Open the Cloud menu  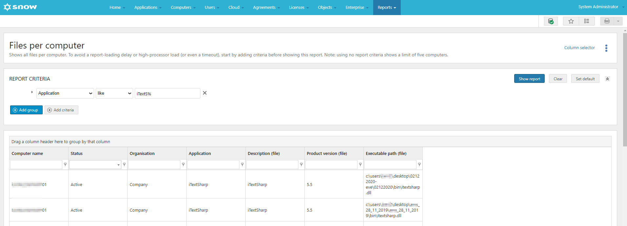tap(236, 8)
